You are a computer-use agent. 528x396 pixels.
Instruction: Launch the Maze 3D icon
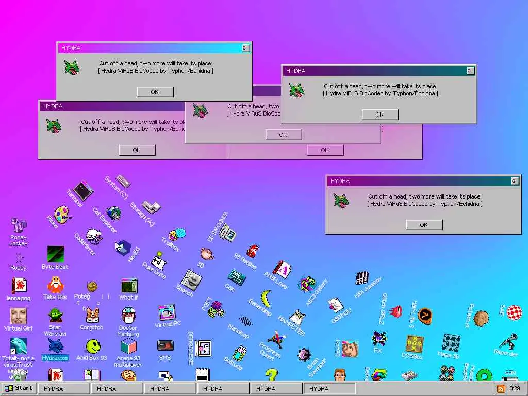pyautogui.click(x=451, y=342)
